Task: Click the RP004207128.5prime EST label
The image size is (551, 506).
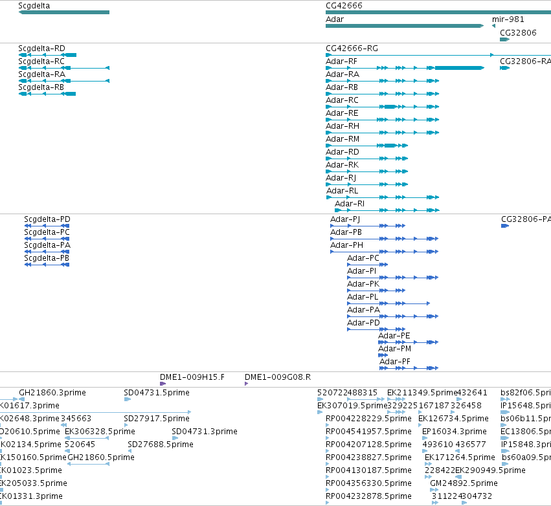Action: (x=368, y=445)
